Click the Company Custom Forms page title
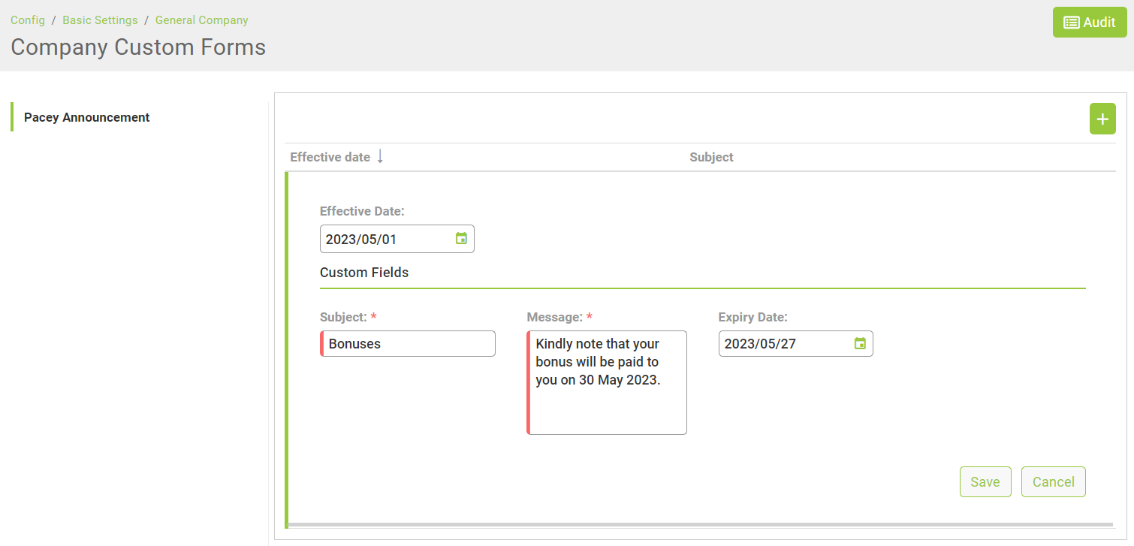1134x546 pixels. coord(138,47)
